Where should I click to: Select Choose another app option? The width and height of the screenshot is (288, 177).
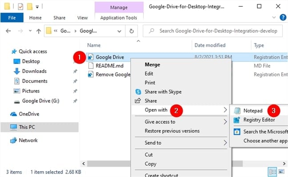tap(265, 141)
